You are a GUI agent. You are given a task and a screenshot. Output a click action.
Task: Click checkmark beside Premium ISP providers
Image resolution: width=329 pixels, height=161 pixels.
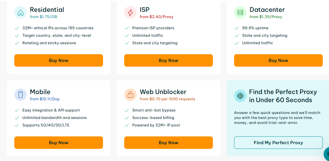click(x=126, y=28)
